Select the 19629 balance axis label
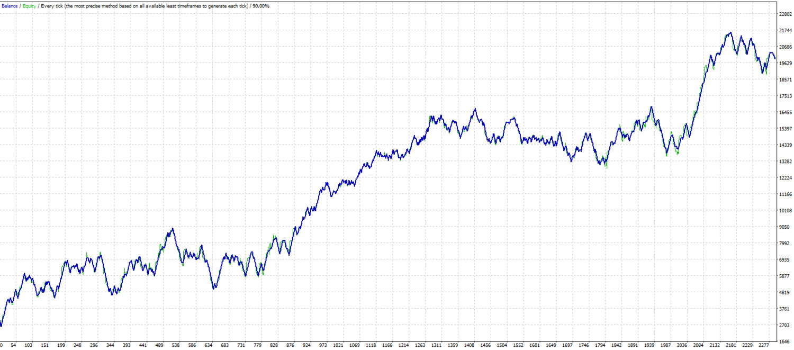 (785, 64)
